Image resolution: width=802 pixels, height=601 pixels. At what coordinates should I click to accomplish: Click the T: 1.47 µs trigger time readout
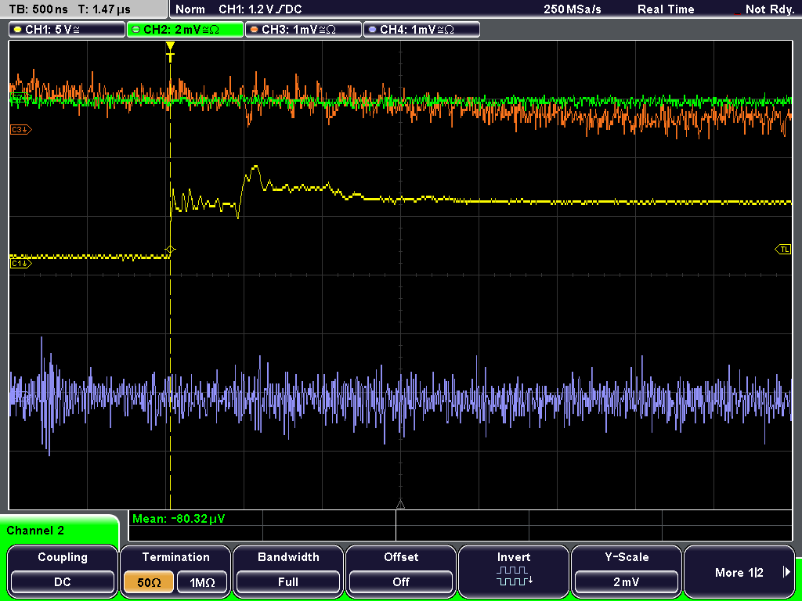[105, 9]
